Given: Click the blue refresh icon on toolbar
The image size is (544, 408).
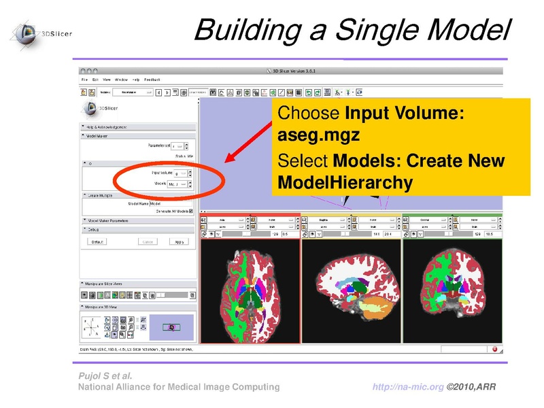Looking at the screenshot, I should click(360, 92).
